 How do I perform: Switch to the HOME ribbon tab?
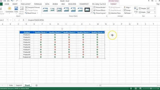pyautogui.click(x=7, y=4)
